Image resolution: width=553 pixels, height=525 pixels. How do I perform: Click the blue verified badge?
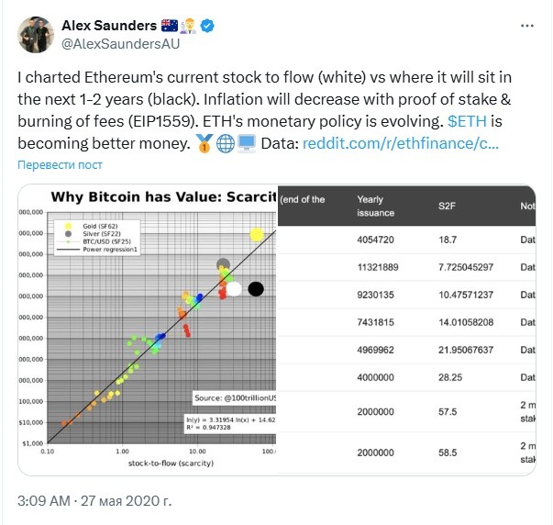pos(207,26)
